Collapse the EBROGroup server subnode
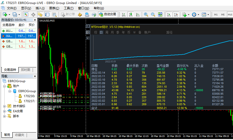Screen dimensions: 233x140 (x=10, y=91)
